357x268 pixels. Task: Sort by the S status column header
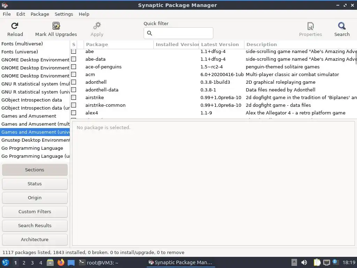[x=74, y=44]
